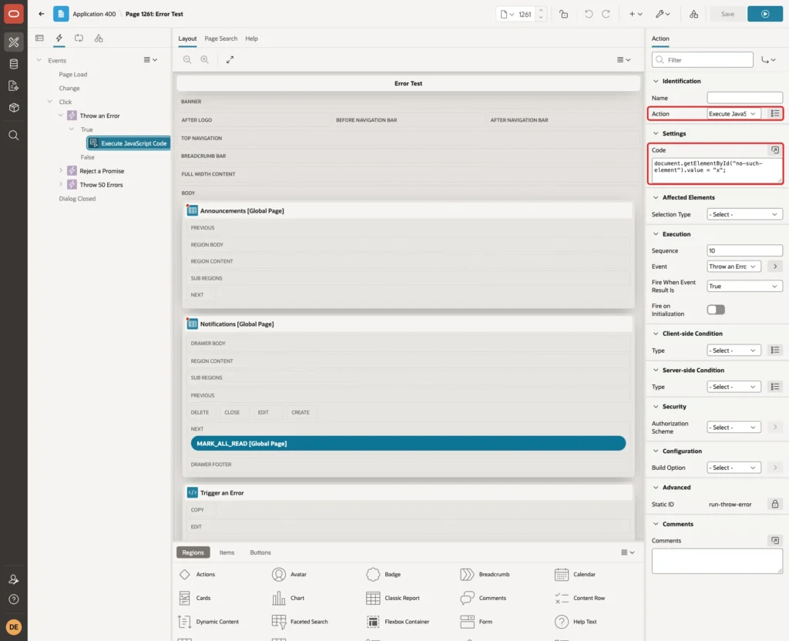The height and width of the screenshot is (641, 789).
Task: Switch to Page Search tab
Action: point(220,39)
